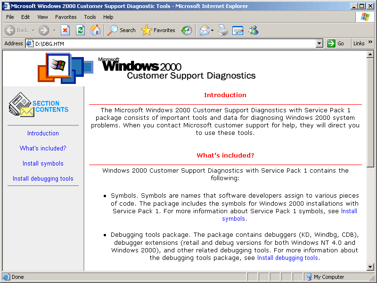Open the Favorites pane from the toolbar

point(158,30)
